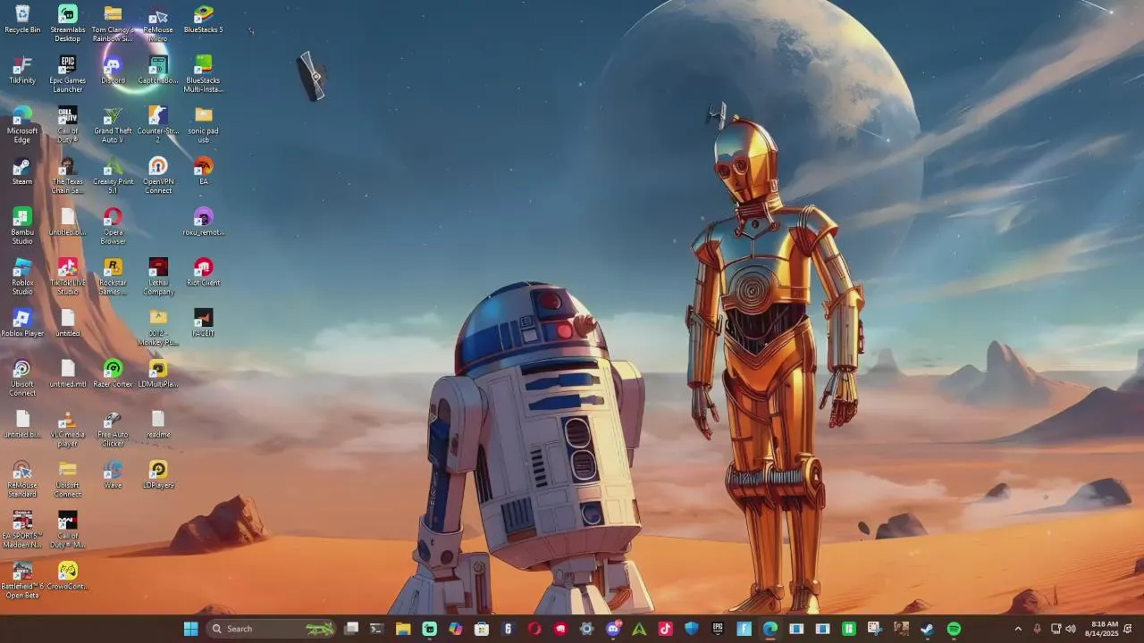Open Steam from the taskbar
Viewport: 1144px width, 643px height.
click(927, 629)
